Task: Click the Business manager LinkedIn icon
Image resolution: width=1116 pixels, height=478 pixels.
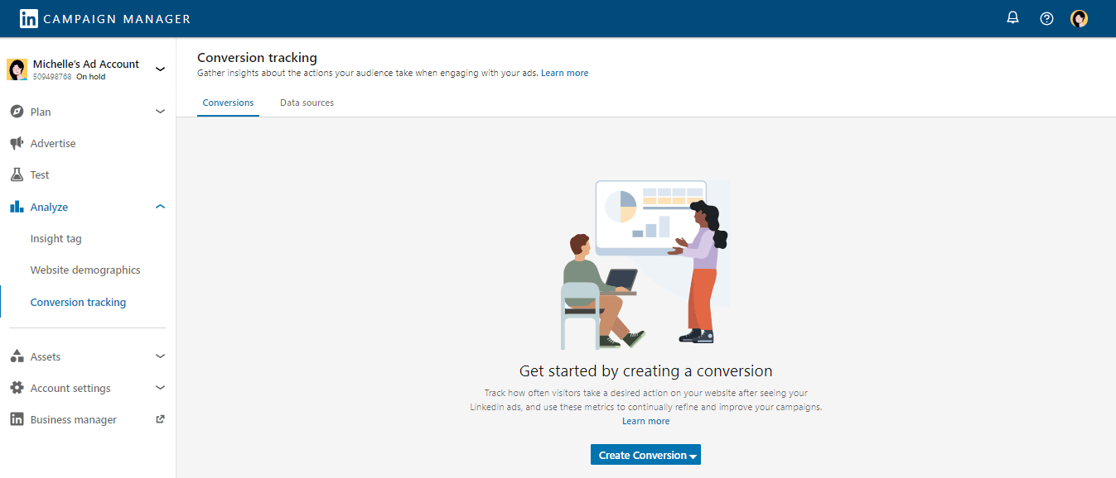Action: [18, 418]
